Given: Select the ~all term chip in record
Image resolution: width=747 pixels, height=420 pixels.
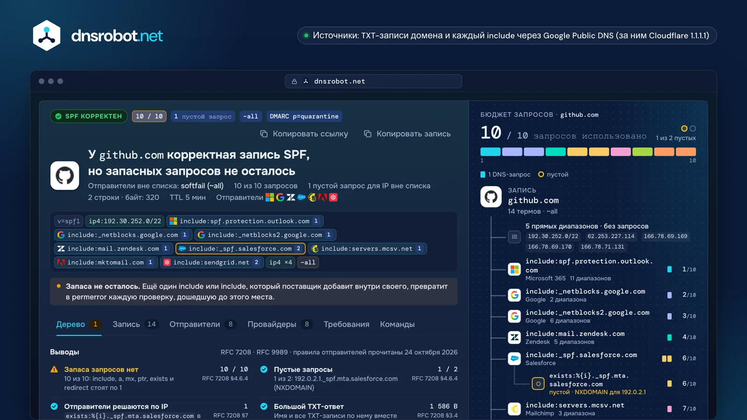Looking at the screenshot, I should (308, 262).
